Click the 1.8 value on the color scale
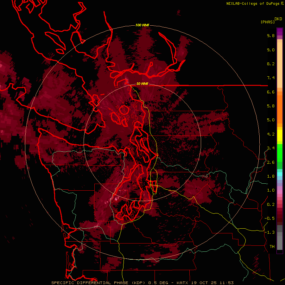Image resolution: width=285 pixels, height=285 pixels. [271, 176]
